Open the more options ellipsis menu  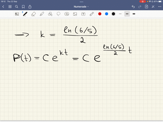pyautogui.click(x=160, y=7)
